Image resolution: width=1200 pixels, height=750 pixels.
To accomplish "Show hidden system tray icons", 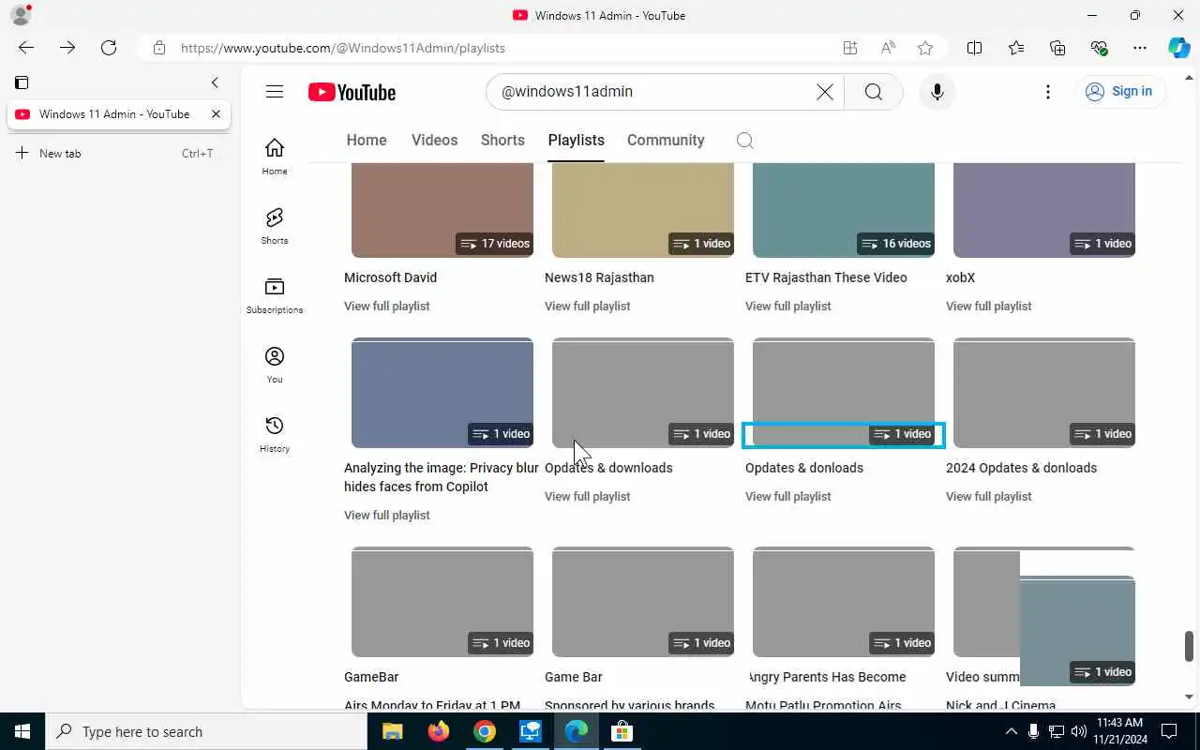I will pyautogui.click(x=1011, y=731).
